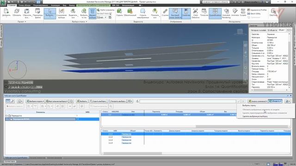Viewport: 296px width, 166px height.
Task: Switch to the Главная (Home) ribbon tab
Action: [x=12, y=5]
